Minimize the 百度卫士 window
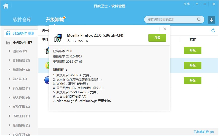The width and height of the screenshot is (219, 136). 205,4
